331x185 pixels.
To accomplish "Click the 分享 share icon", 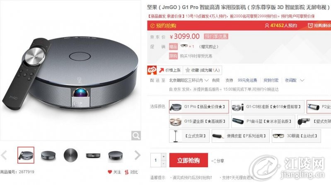I will pos(214,161).
